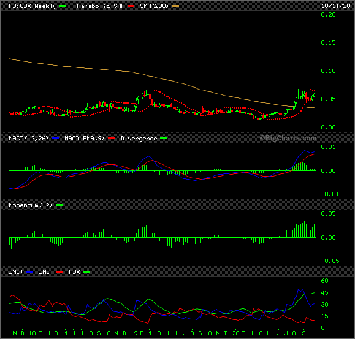
Task: Click the blue DMI+ legend swatch
Action: point(30,272)
